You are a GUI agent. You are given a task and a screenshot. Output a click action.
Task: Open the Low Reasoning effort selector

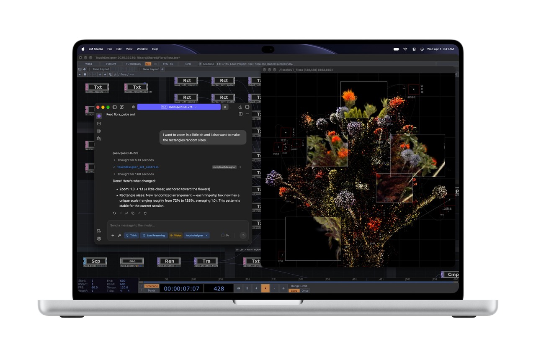click(154, 236)
